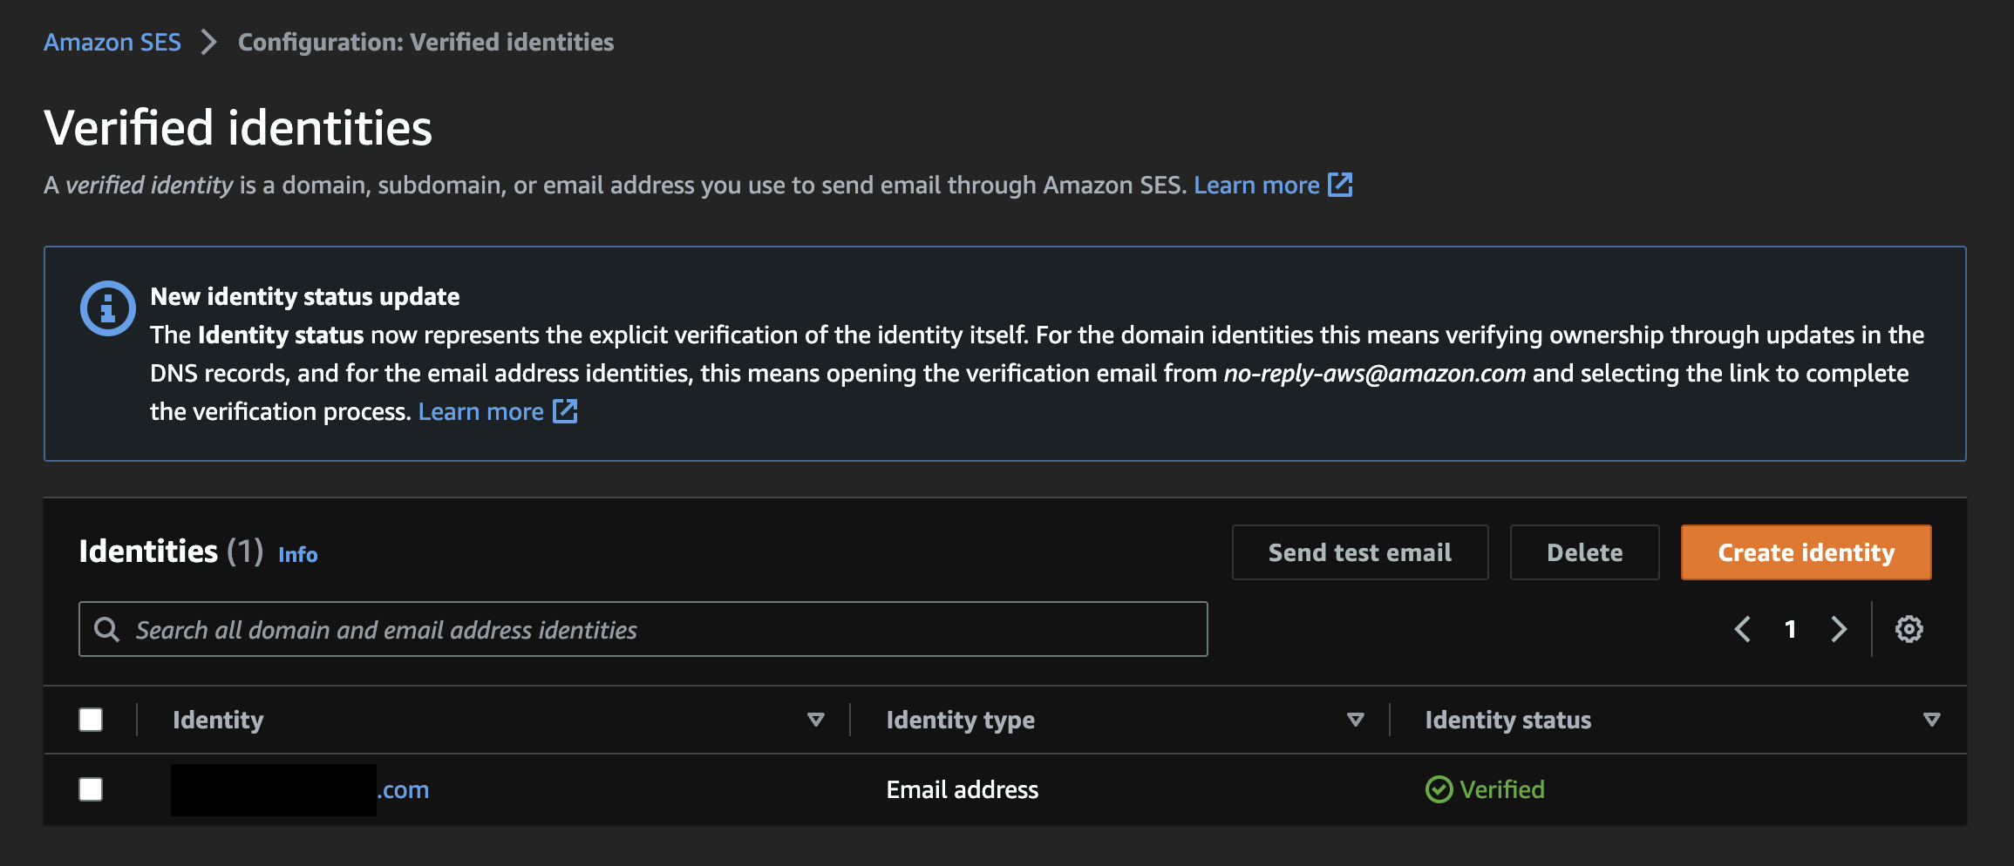This screenshot has width=2014, height=866.
Task: Focus the identities search field
Action: 643,629
